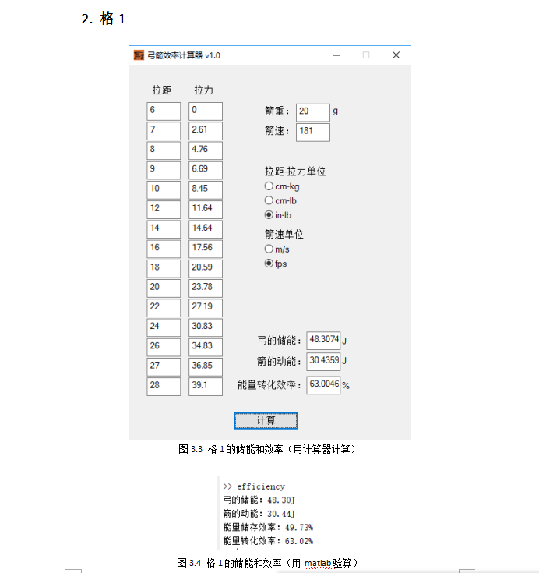This screenshot has height=573, width=539.
Task: Click the 拉力 field with value 30.83
Action: (206, 327)
